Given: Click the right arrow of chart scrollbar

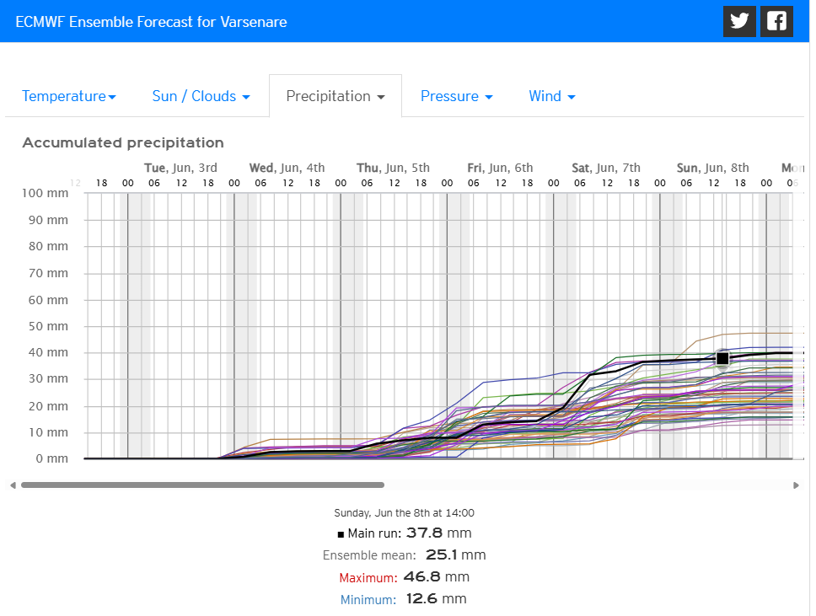Looking at the screenshot, I should [x=797, y=485].
